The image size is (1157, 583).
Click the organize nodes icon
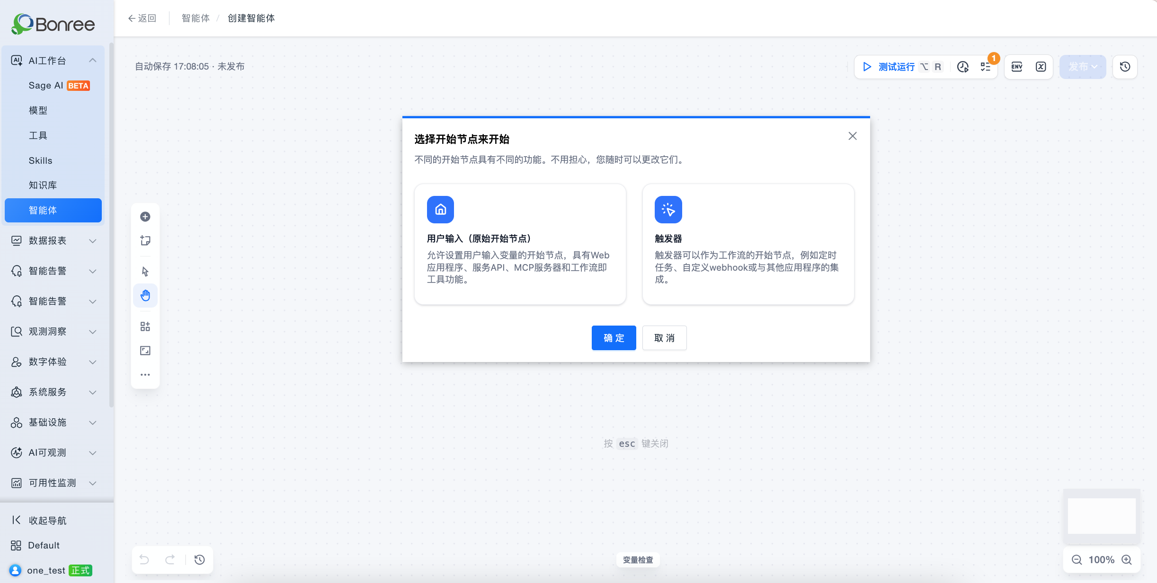pos(145,327)
